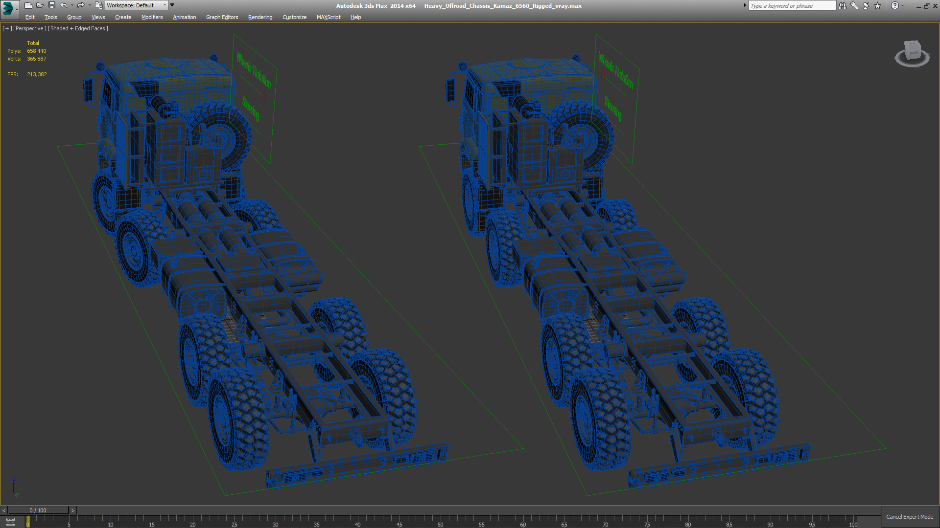
Task: Open the Edit menu
Action: (x=30, y=17)
